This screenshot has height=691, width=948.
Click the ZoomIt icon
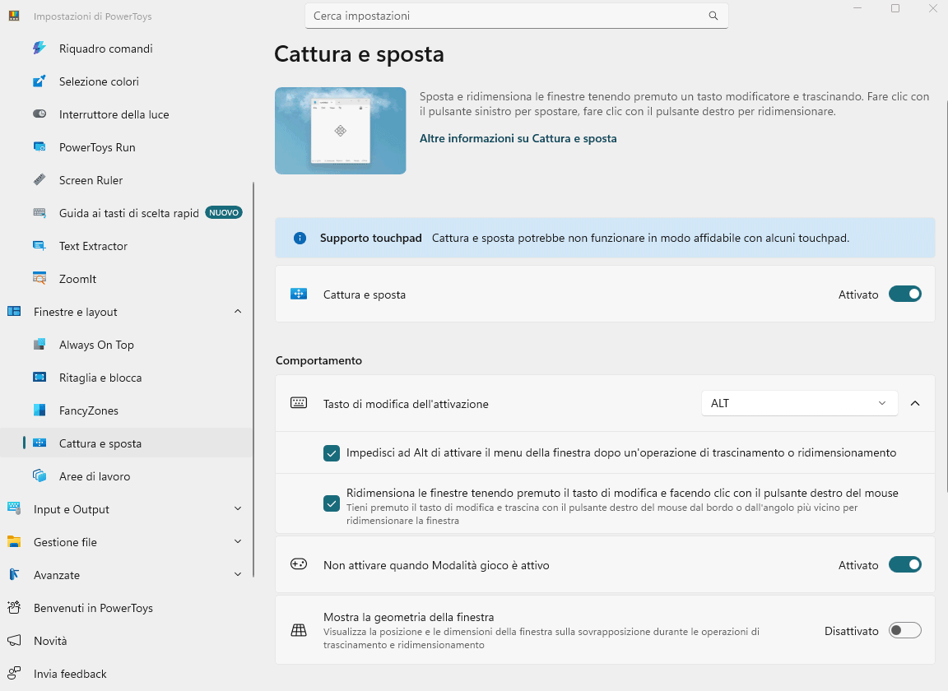(39, 278)
